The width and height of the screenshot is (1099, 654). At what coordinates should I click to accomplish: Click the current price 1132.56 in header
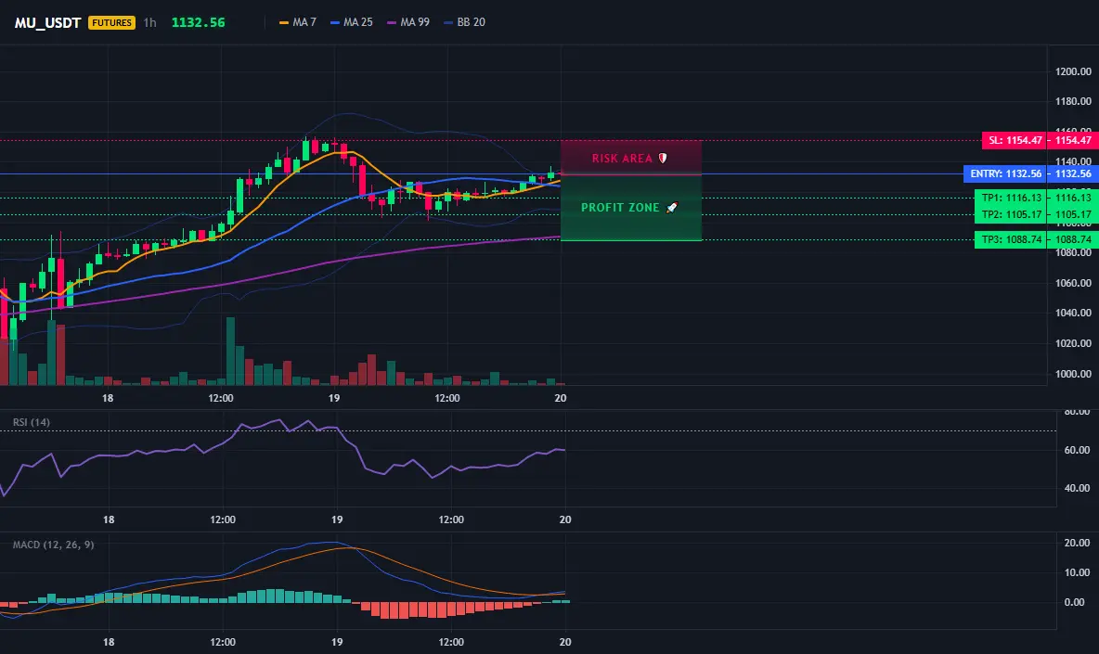tap(199, 22)
